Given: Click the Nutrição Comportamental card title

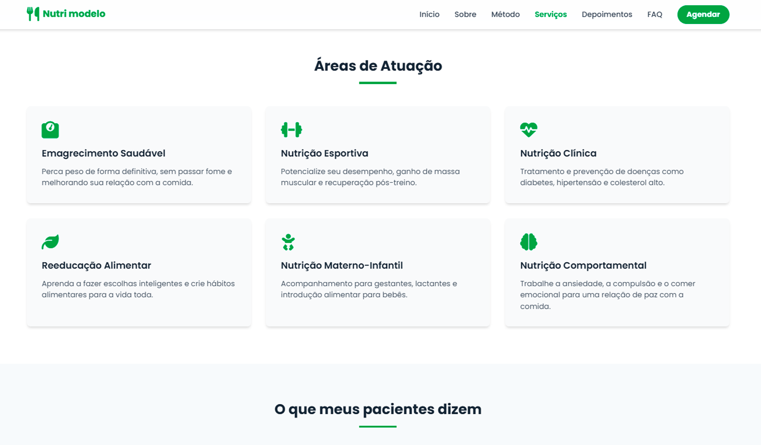Looking at the screenshot, I should pyautogui.click(x=583, y=265).
